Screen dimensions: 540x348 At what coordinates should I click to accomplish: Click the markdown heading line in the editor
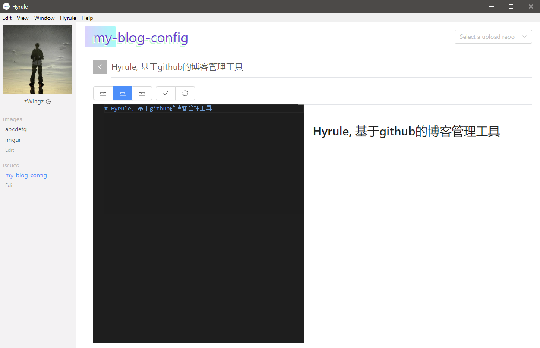pos(158,109)
